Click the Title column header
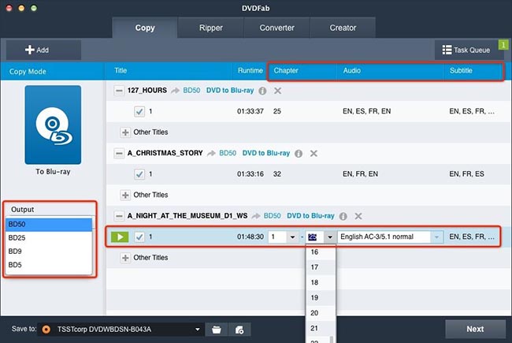 121,71
